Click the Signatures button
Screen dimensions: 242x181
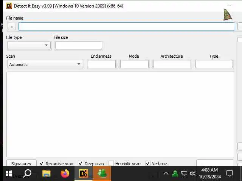(x=21, y=163)
